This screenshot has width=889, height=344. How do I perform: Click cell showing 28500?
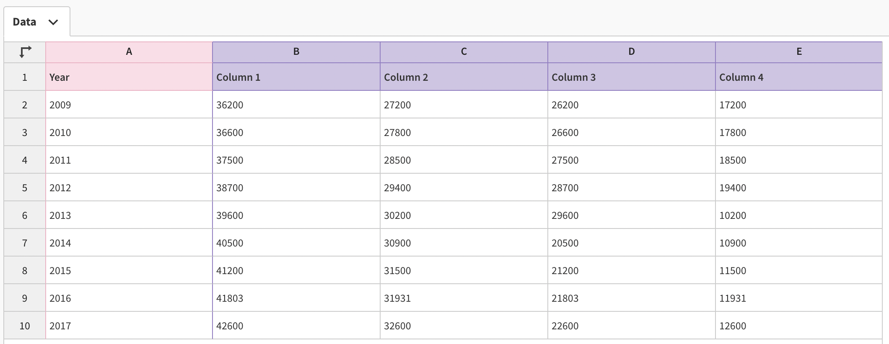pos(464,160)
